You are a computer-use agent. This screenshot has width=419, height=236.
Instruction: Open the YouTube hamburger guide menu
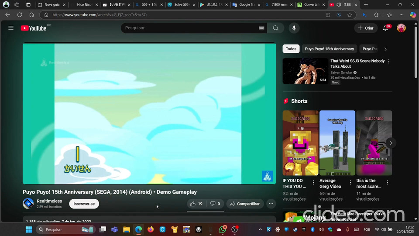point(10,28)
